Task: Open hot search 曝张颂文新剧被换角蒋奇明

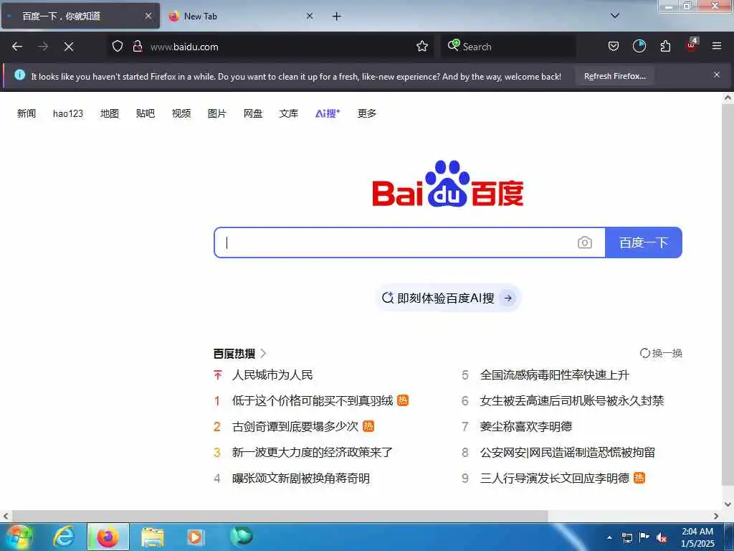Action: (x=301, y=479)
